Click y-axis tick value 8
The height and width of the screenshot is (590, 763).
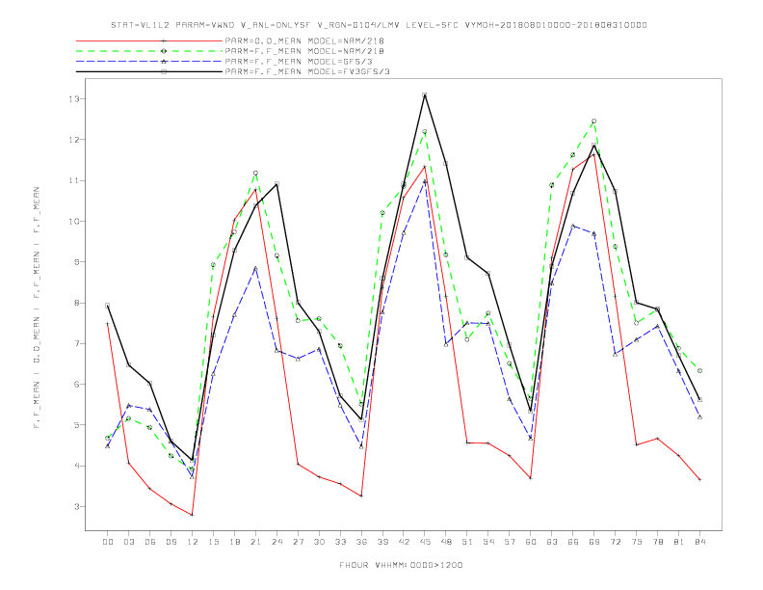point(77,303)
